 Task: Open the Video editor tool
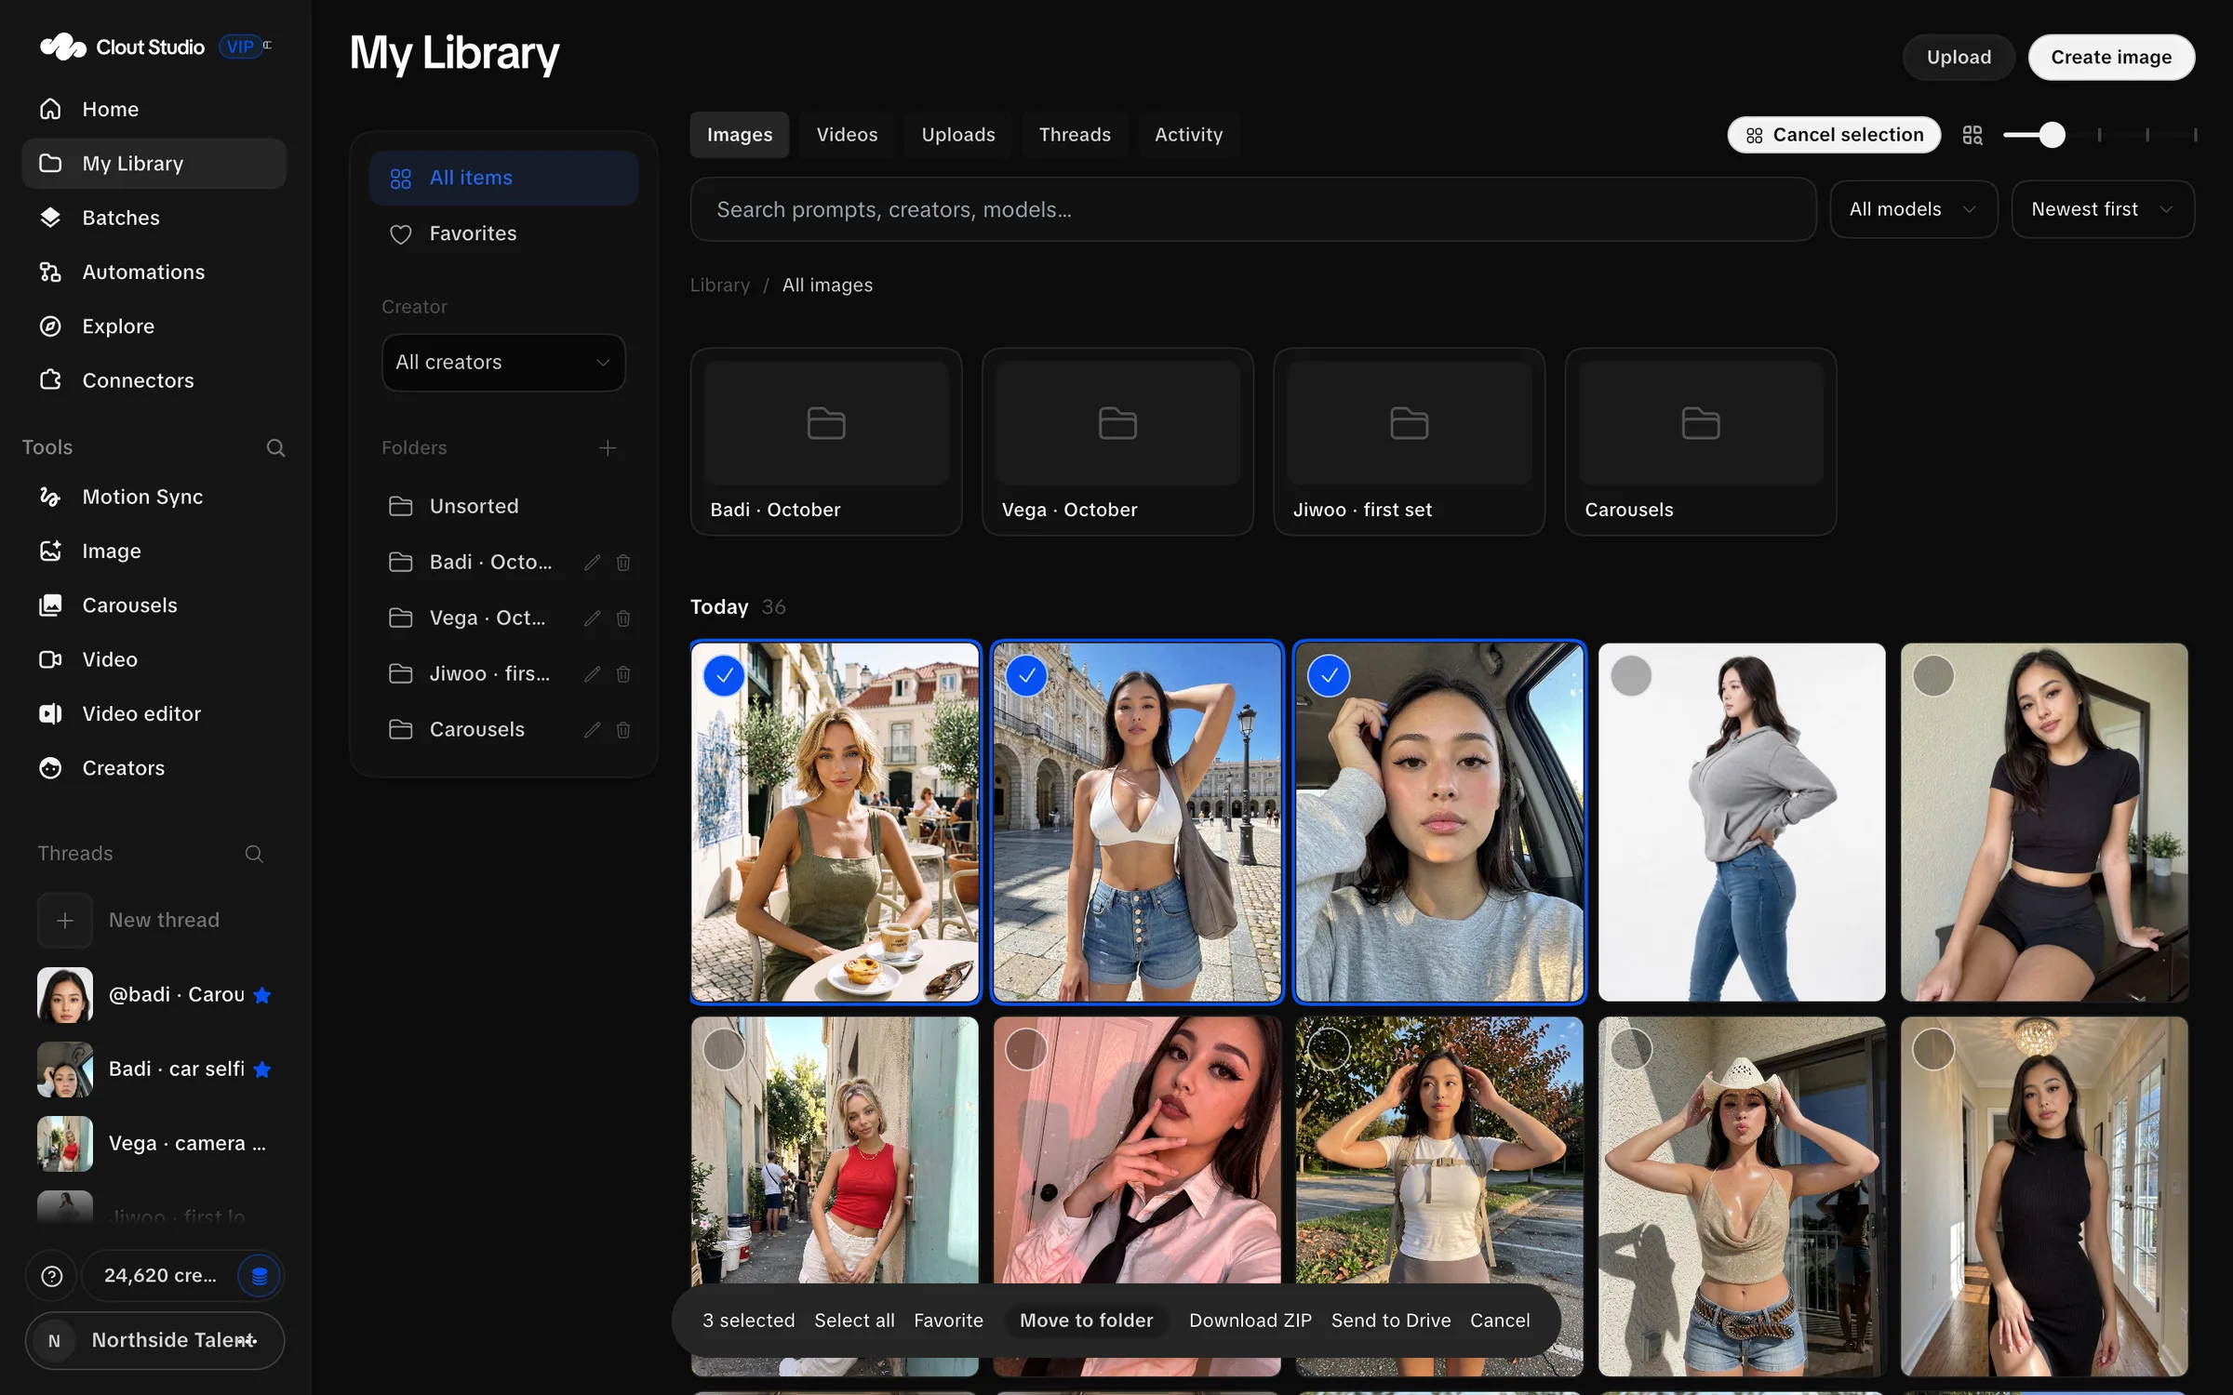[x=154, y=713]
